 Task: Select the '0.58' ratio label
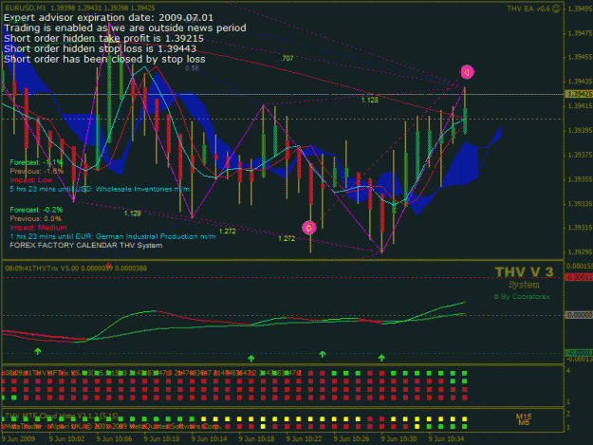coord(192,68)
